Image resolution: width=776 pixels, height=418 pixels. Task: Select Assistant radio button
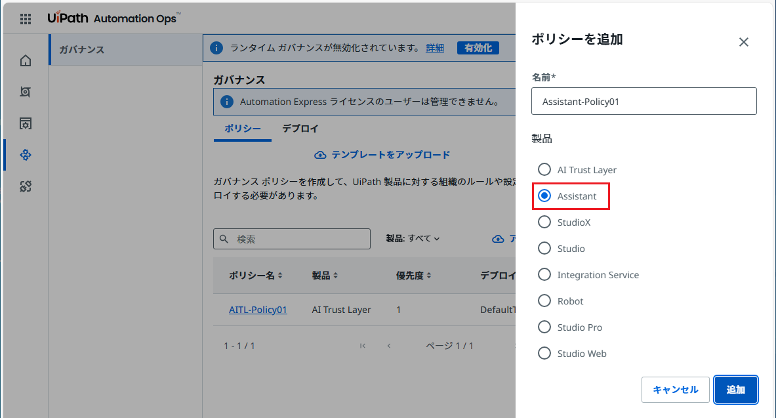click(544, 196)
